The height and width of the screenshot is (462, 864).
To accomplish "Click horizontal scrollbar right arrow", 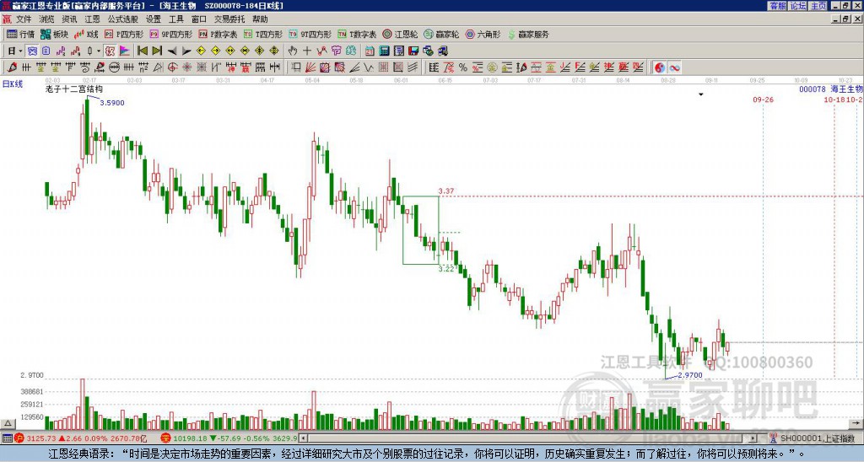I will pos(753,438).
